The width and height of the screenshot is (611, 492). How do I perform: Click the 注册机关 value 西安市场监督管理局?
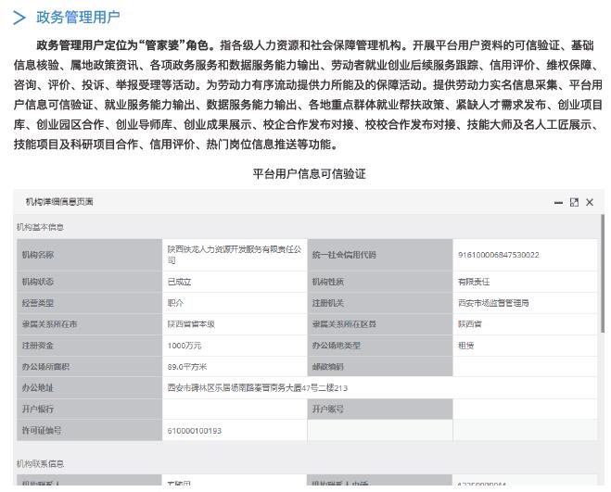click(x=492, y=303)
